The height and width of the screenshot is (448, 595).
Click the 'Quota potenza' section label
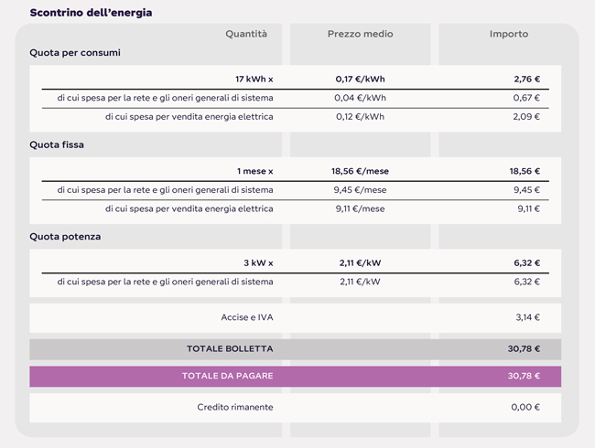pyautogui.click(x=65, y=237)
